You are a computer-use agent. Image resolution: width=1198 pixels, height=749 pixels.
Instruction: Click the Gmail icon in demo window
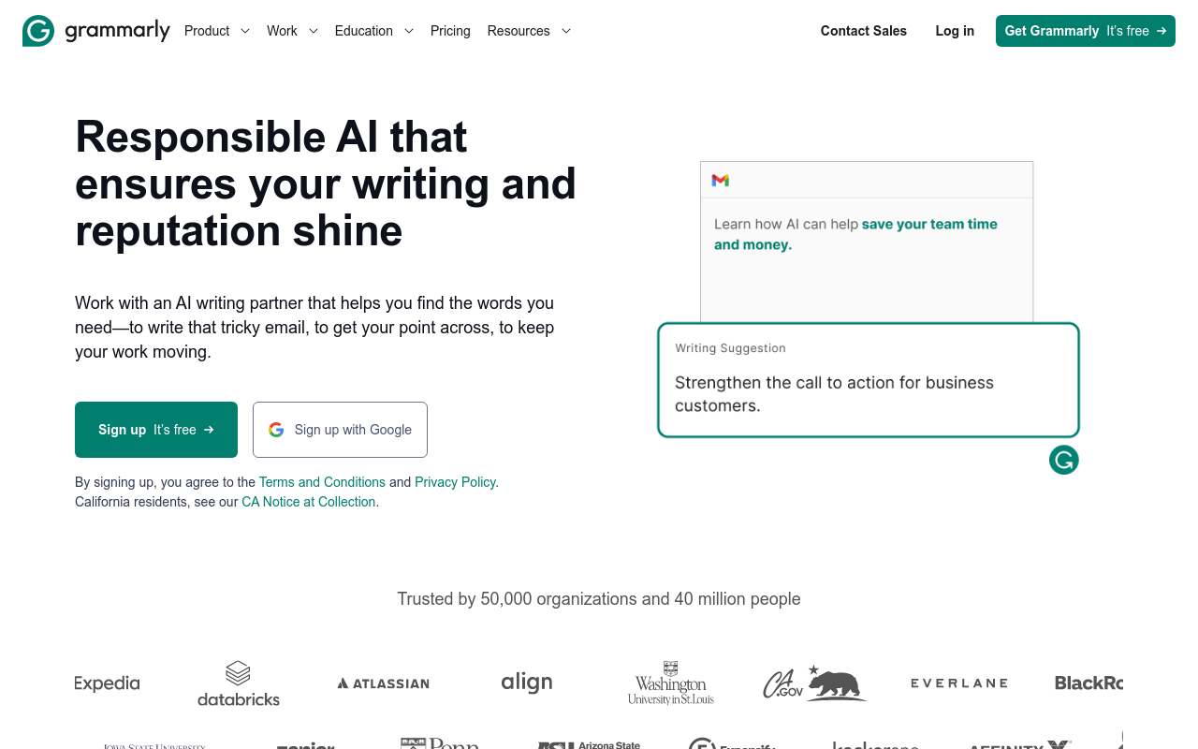720,180
